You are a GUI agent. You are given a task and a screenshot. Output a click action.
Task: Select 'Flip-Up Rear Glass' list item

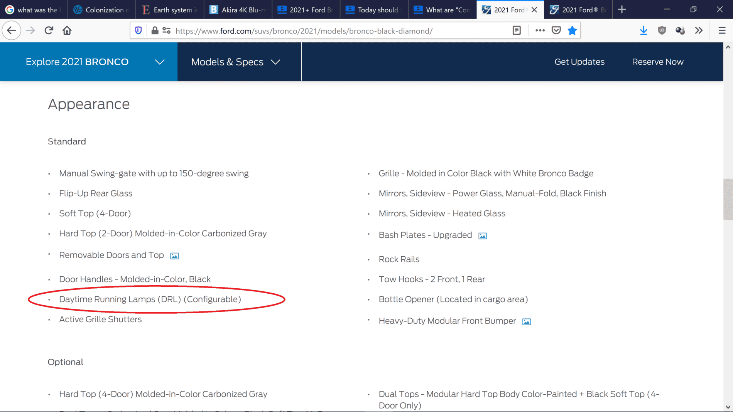pos(96,193)
